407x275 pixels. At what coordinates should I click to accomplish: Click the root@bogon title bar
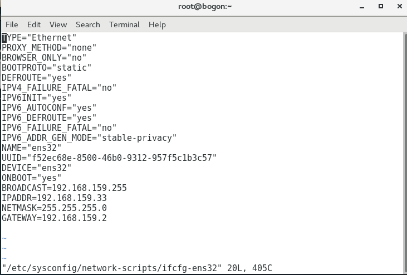click(x=205, y=7)
